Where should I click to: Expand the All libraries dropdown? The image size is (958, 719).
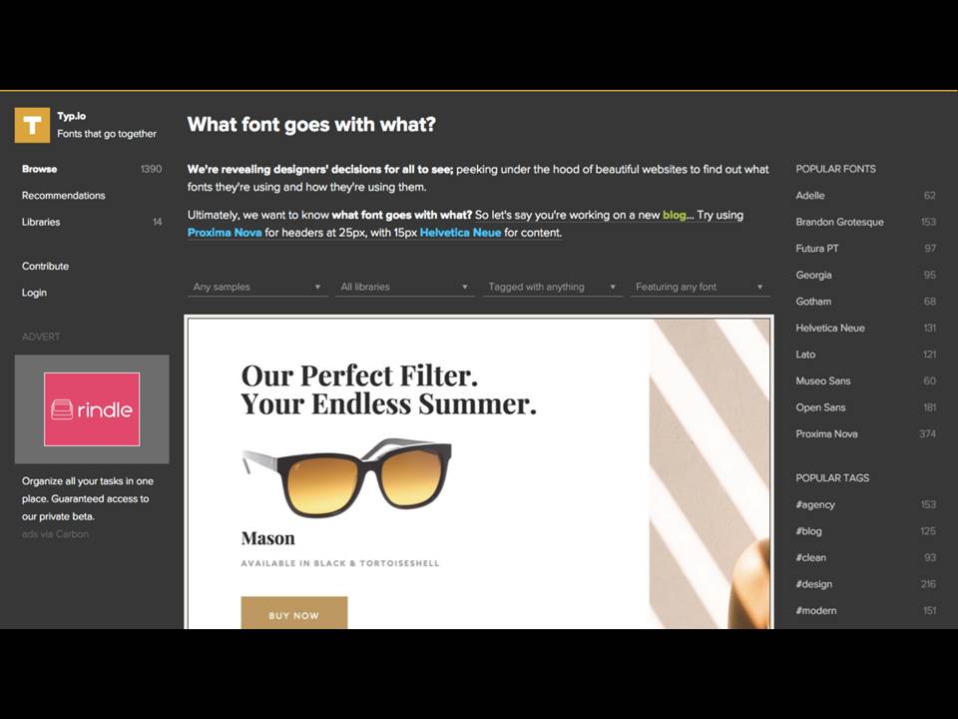[x=404, y=287]
